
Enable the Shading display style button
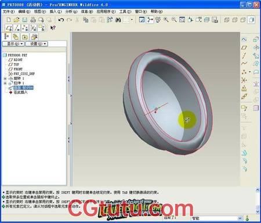coord(251,20)
